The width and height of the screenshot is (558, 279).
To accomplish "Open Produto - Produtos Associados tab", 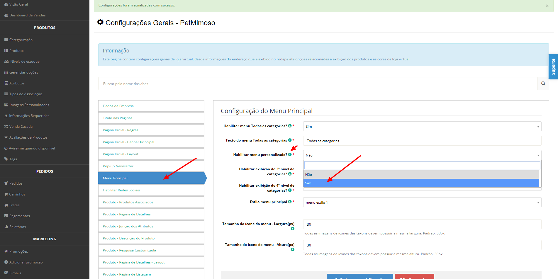I will click(x=151, y=202).
